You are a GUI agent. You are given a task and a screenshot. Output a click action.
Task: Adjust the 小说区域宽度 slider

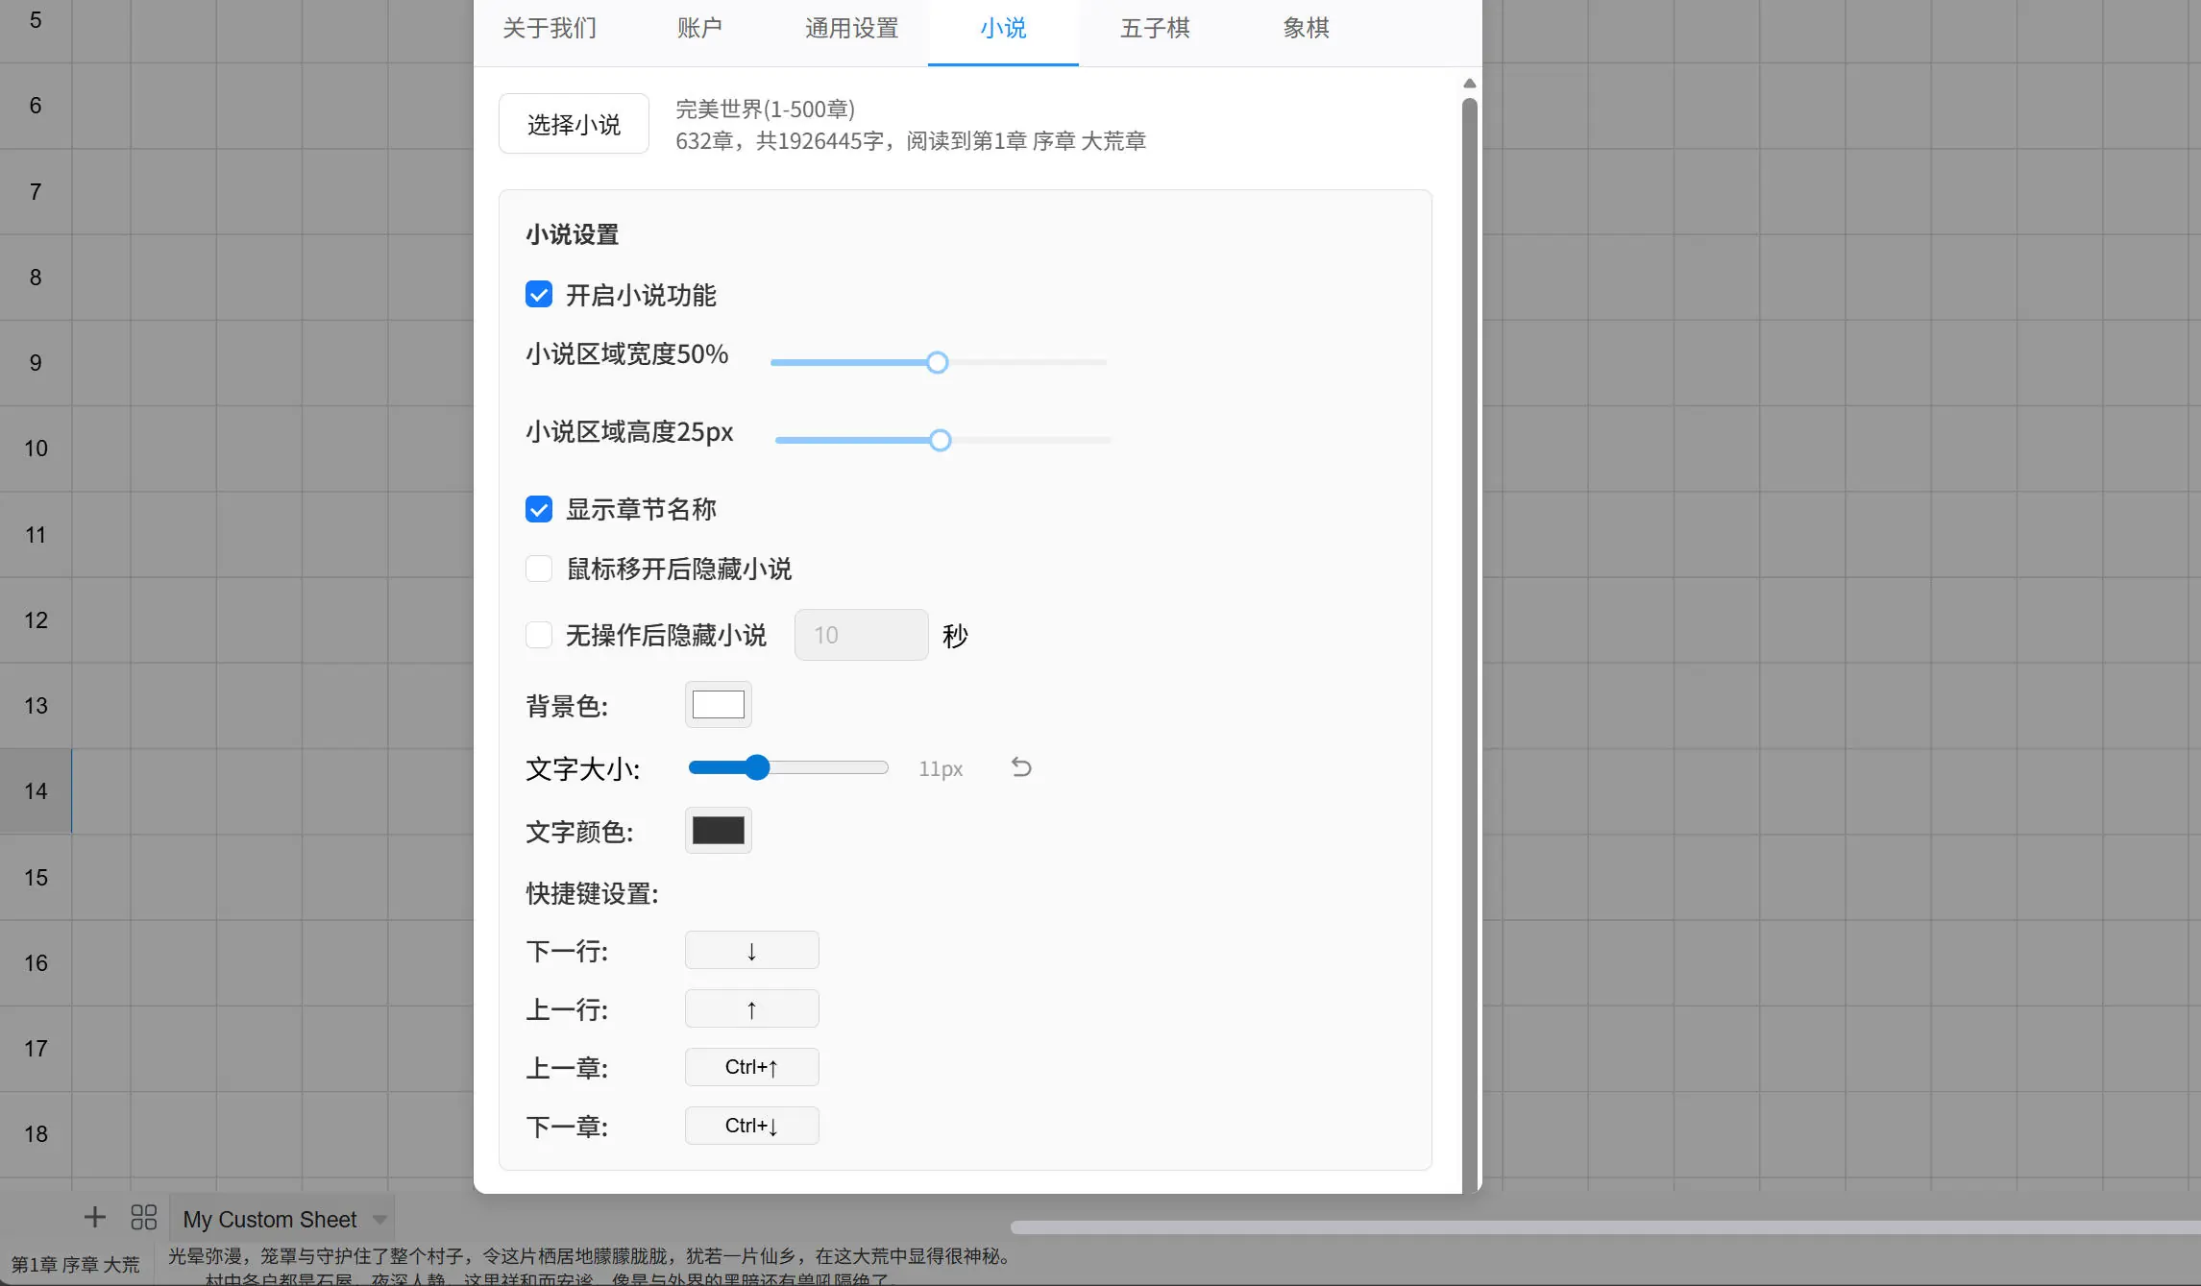pos(937,362)
